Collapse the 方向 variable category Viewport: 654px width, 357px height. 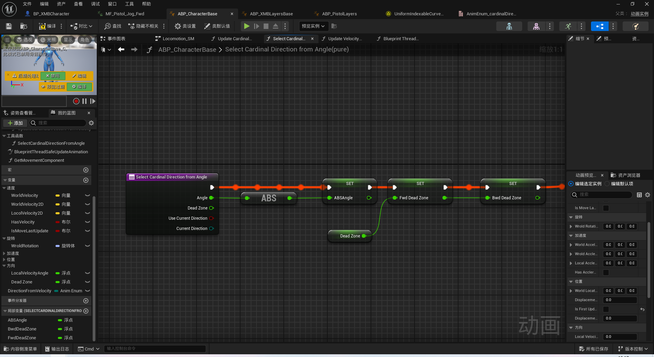click(x=4, y=266)
